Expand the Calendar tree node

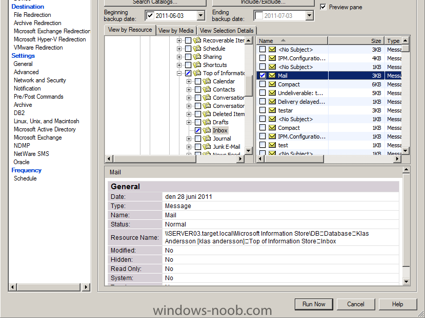[189, 81]
